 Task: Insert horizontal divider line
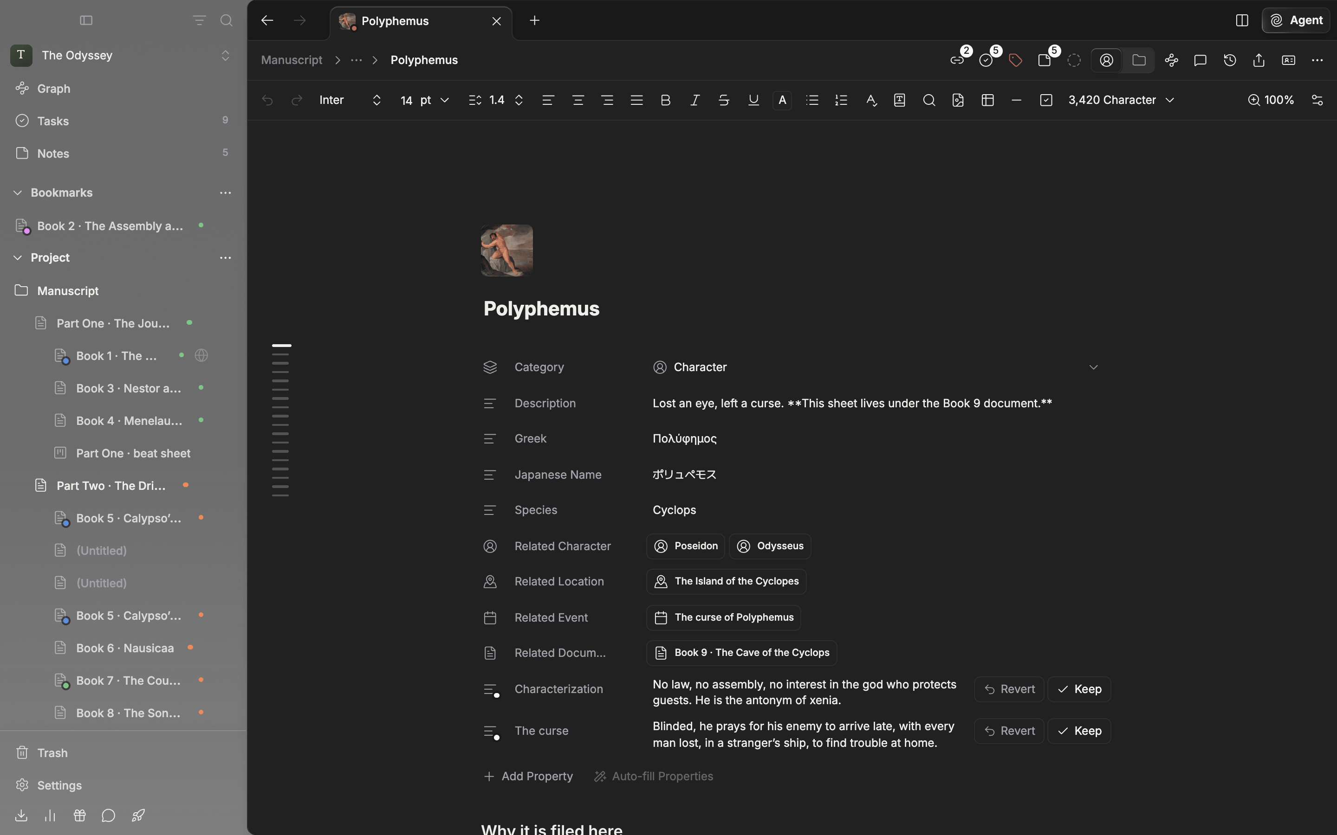[x=1017, y=100]
